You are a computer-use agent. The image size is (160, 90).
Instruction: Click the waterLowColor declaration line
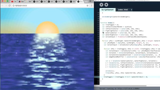[x=119, y=33]
